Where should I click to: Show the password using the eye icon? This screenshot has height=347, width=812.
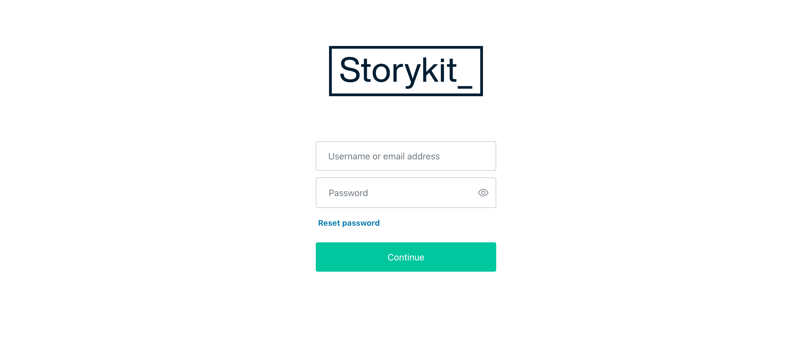click(483, 192)
